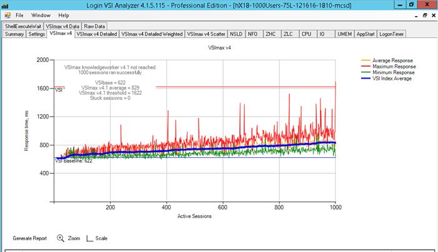Click the menu bar document icon beside File
The width and height of the screenshot is (438, 252).
coord(7,16)
